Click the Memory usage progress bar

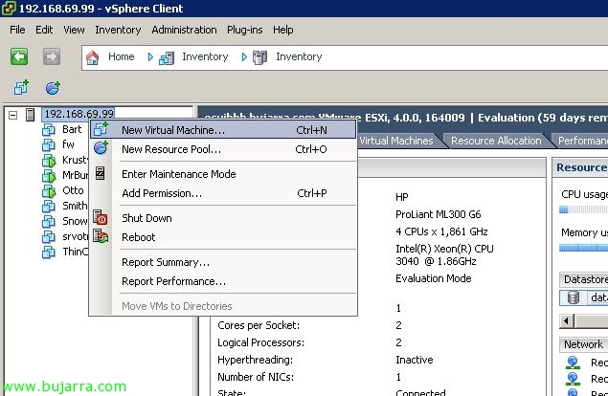(x=583, y=248)
